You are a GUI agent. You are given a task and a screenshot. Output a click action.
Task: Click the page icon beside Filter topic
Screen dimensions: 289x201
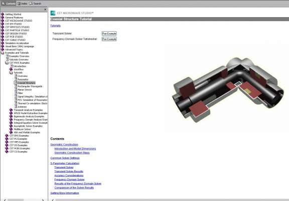point(16,93)
